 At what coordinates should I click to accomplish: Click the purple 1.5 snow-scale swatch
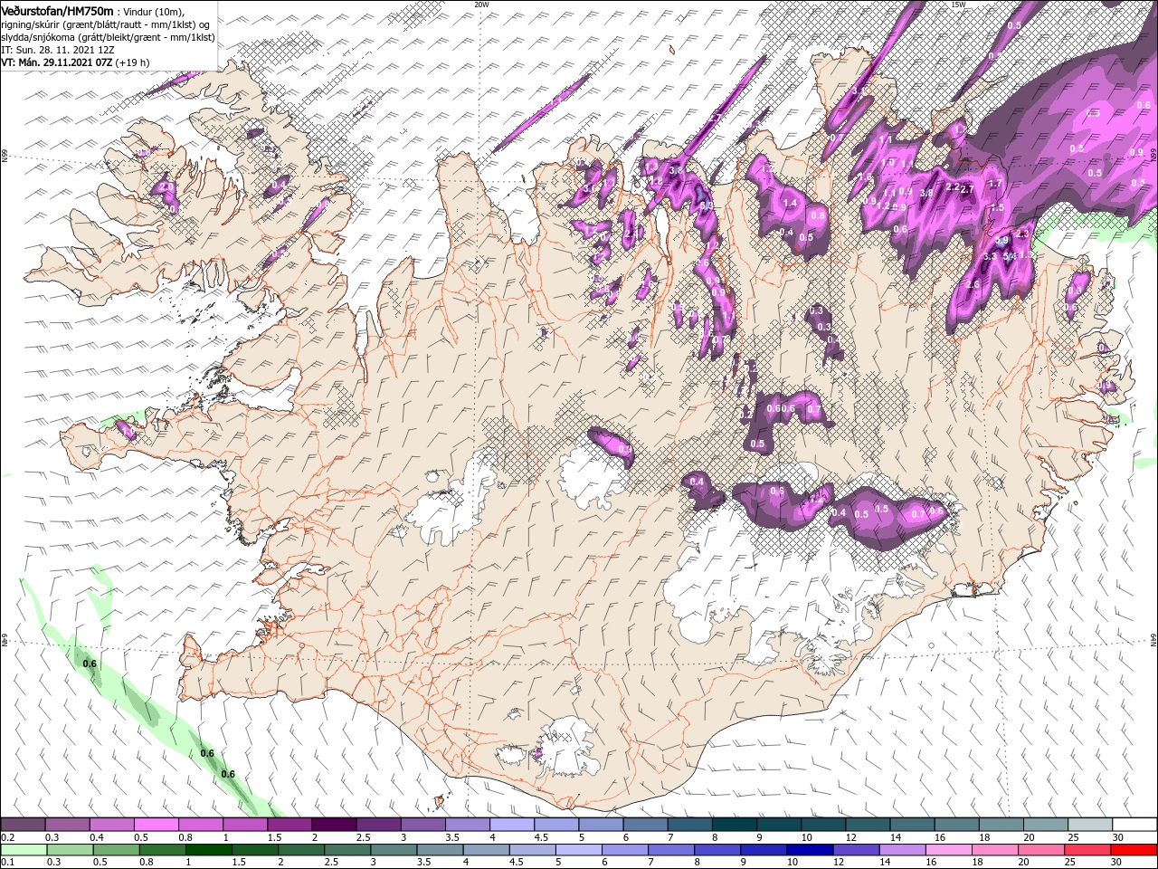pyautogui.click(x=289, y=825)
